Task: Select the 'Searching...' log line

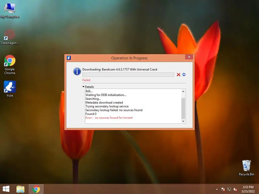Action: click(x=93, y=99)
